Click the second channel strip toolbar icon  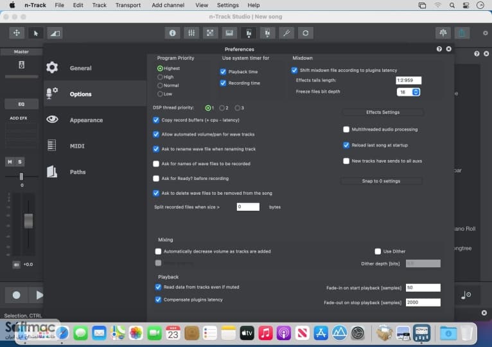pyautogui.click(x=267, y=33)
